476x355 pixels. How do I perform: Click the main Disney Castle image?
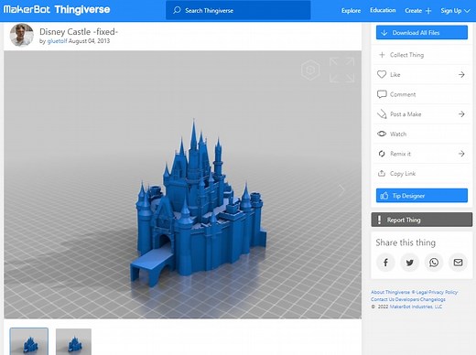click(182, 185)
